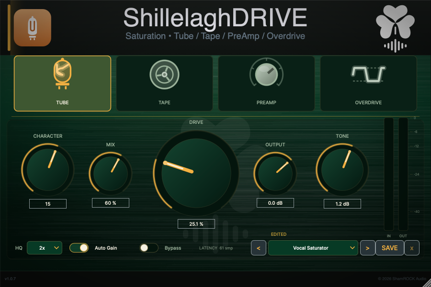This screenshot has height=287, width=431.
Task: Select the OVERDRIVE saturation mode
Action: (368, 84)
